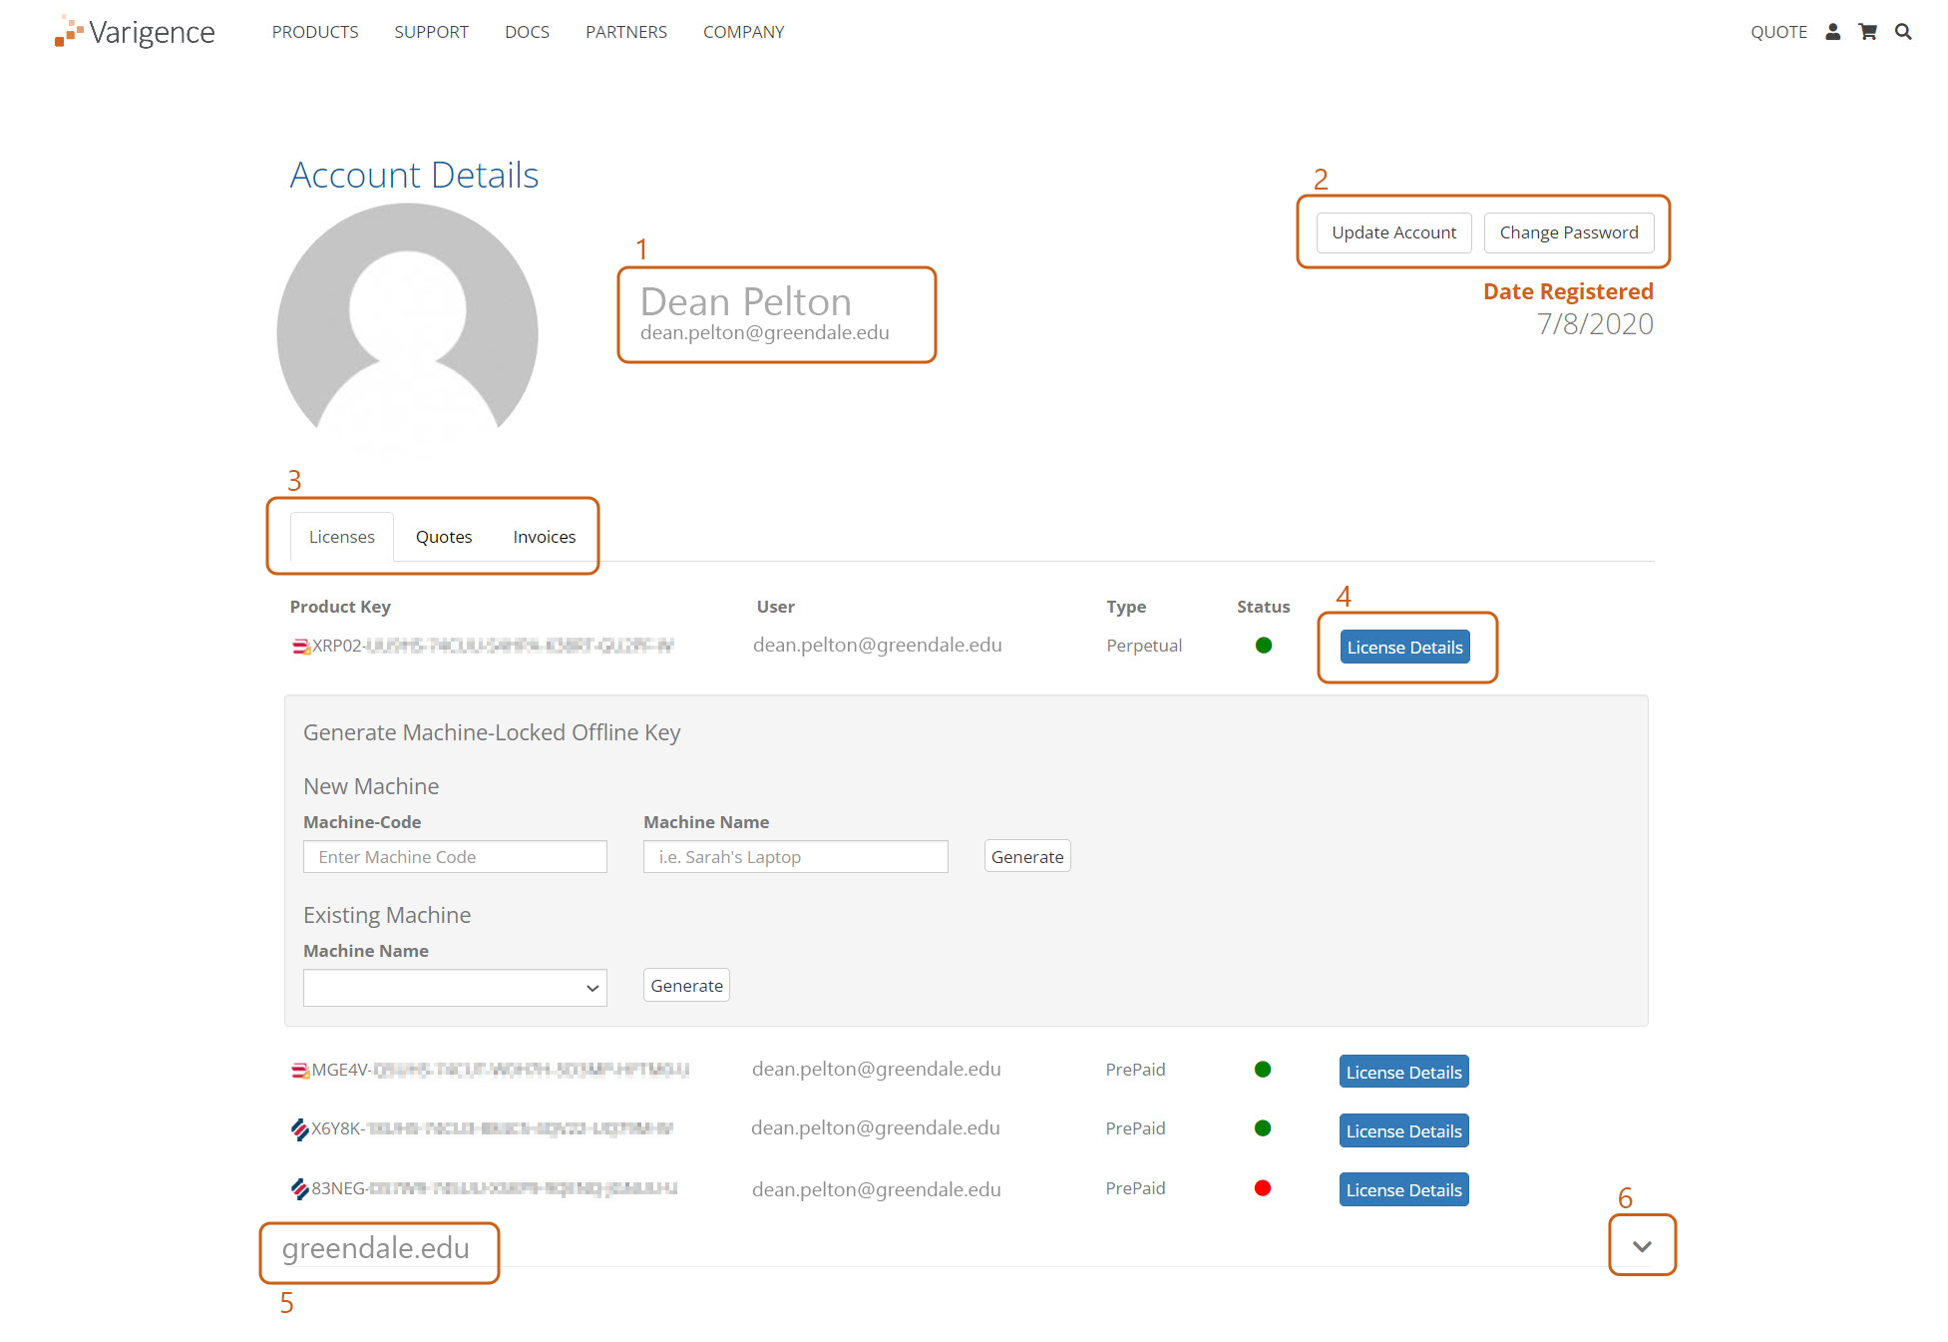Open License Details for 83NEG key

pos(1403,1189)
